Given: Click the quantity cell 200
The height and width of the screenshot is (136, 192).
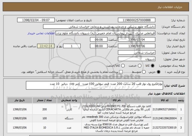Looking at the screenshot, I should (45, 109).
